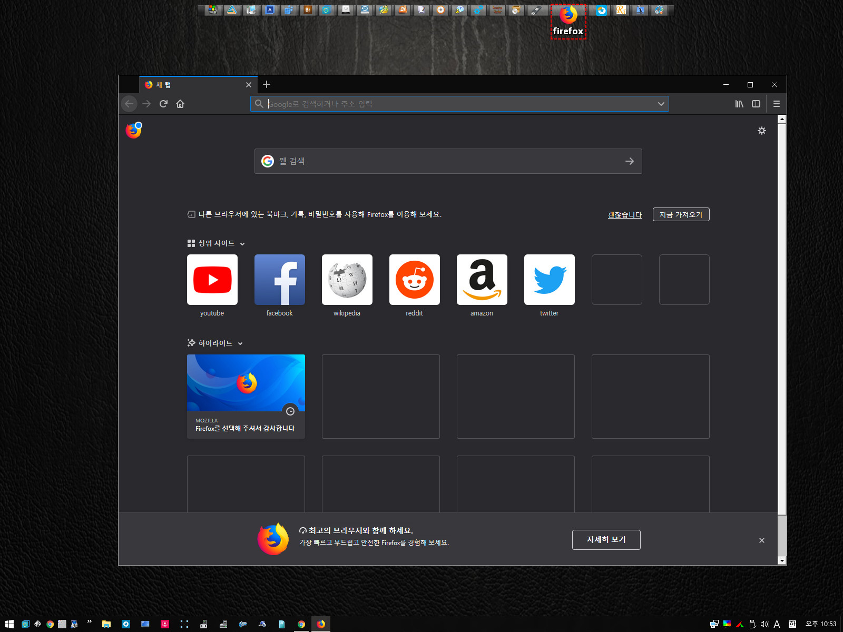Click the pink monitor taskbar icon
Viewport: 843px width, 632px height.
pos(165,624)
